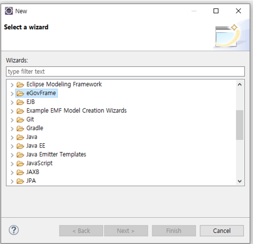
Task: Click the folder icon beside the Java row
Action: tap(20, 137)
